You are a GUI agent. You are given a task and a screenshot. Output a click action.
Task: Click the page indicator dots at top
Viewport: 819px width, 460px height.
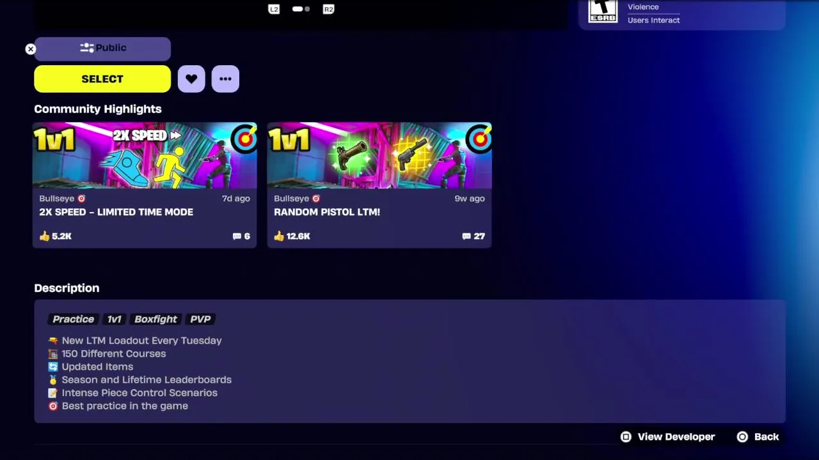[x=301, y=10]
